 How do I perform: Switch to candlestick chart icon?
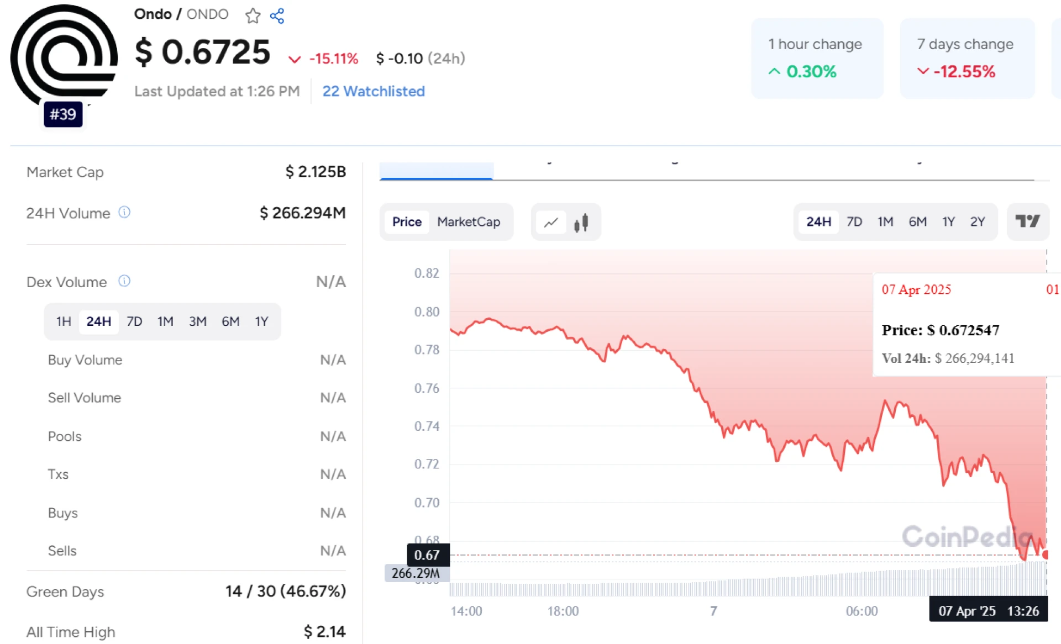581,222
